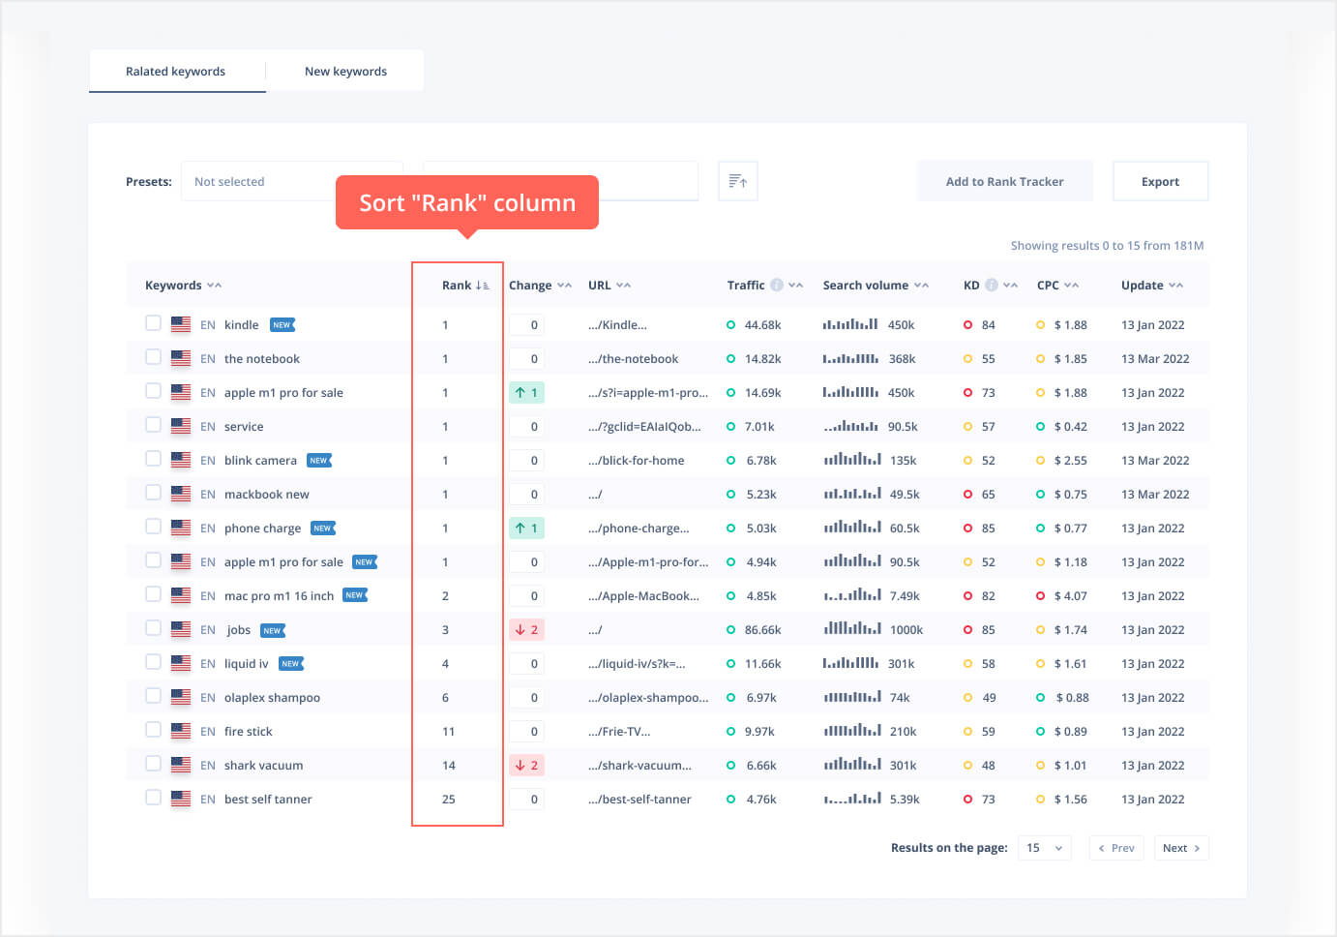Tick the jobs keyword checkbox
The image size is (1337, 937).
153,628
